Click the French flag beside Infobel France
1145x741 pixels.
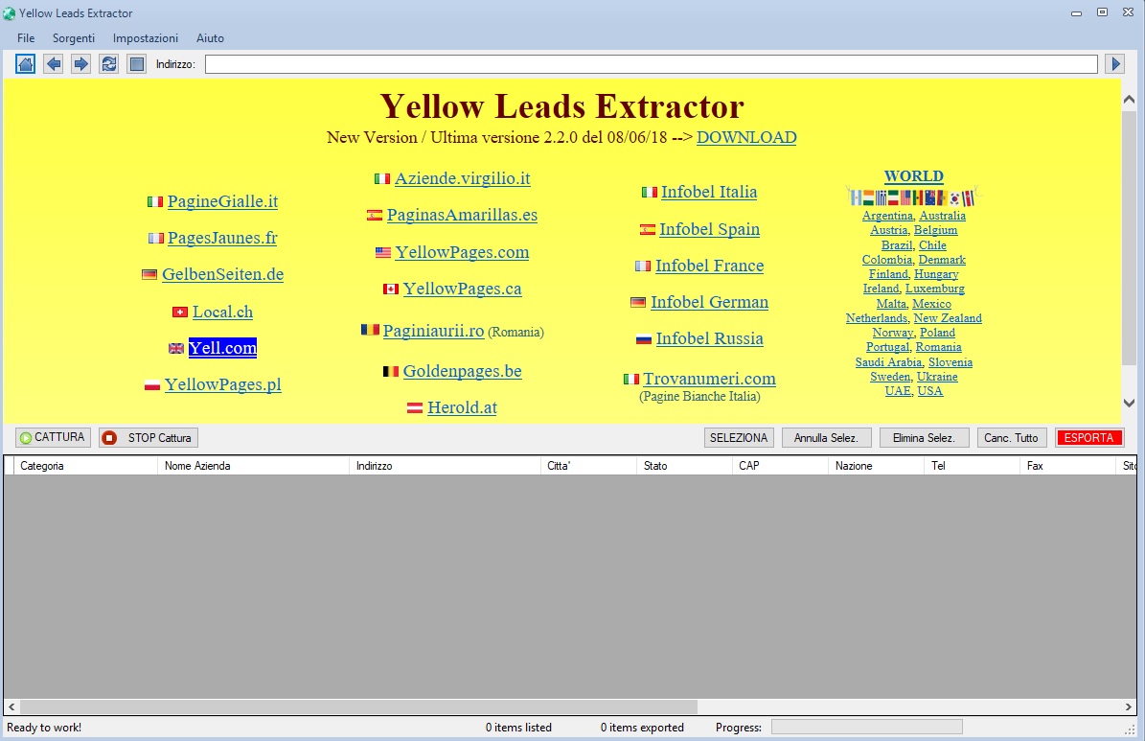[643, 266]
